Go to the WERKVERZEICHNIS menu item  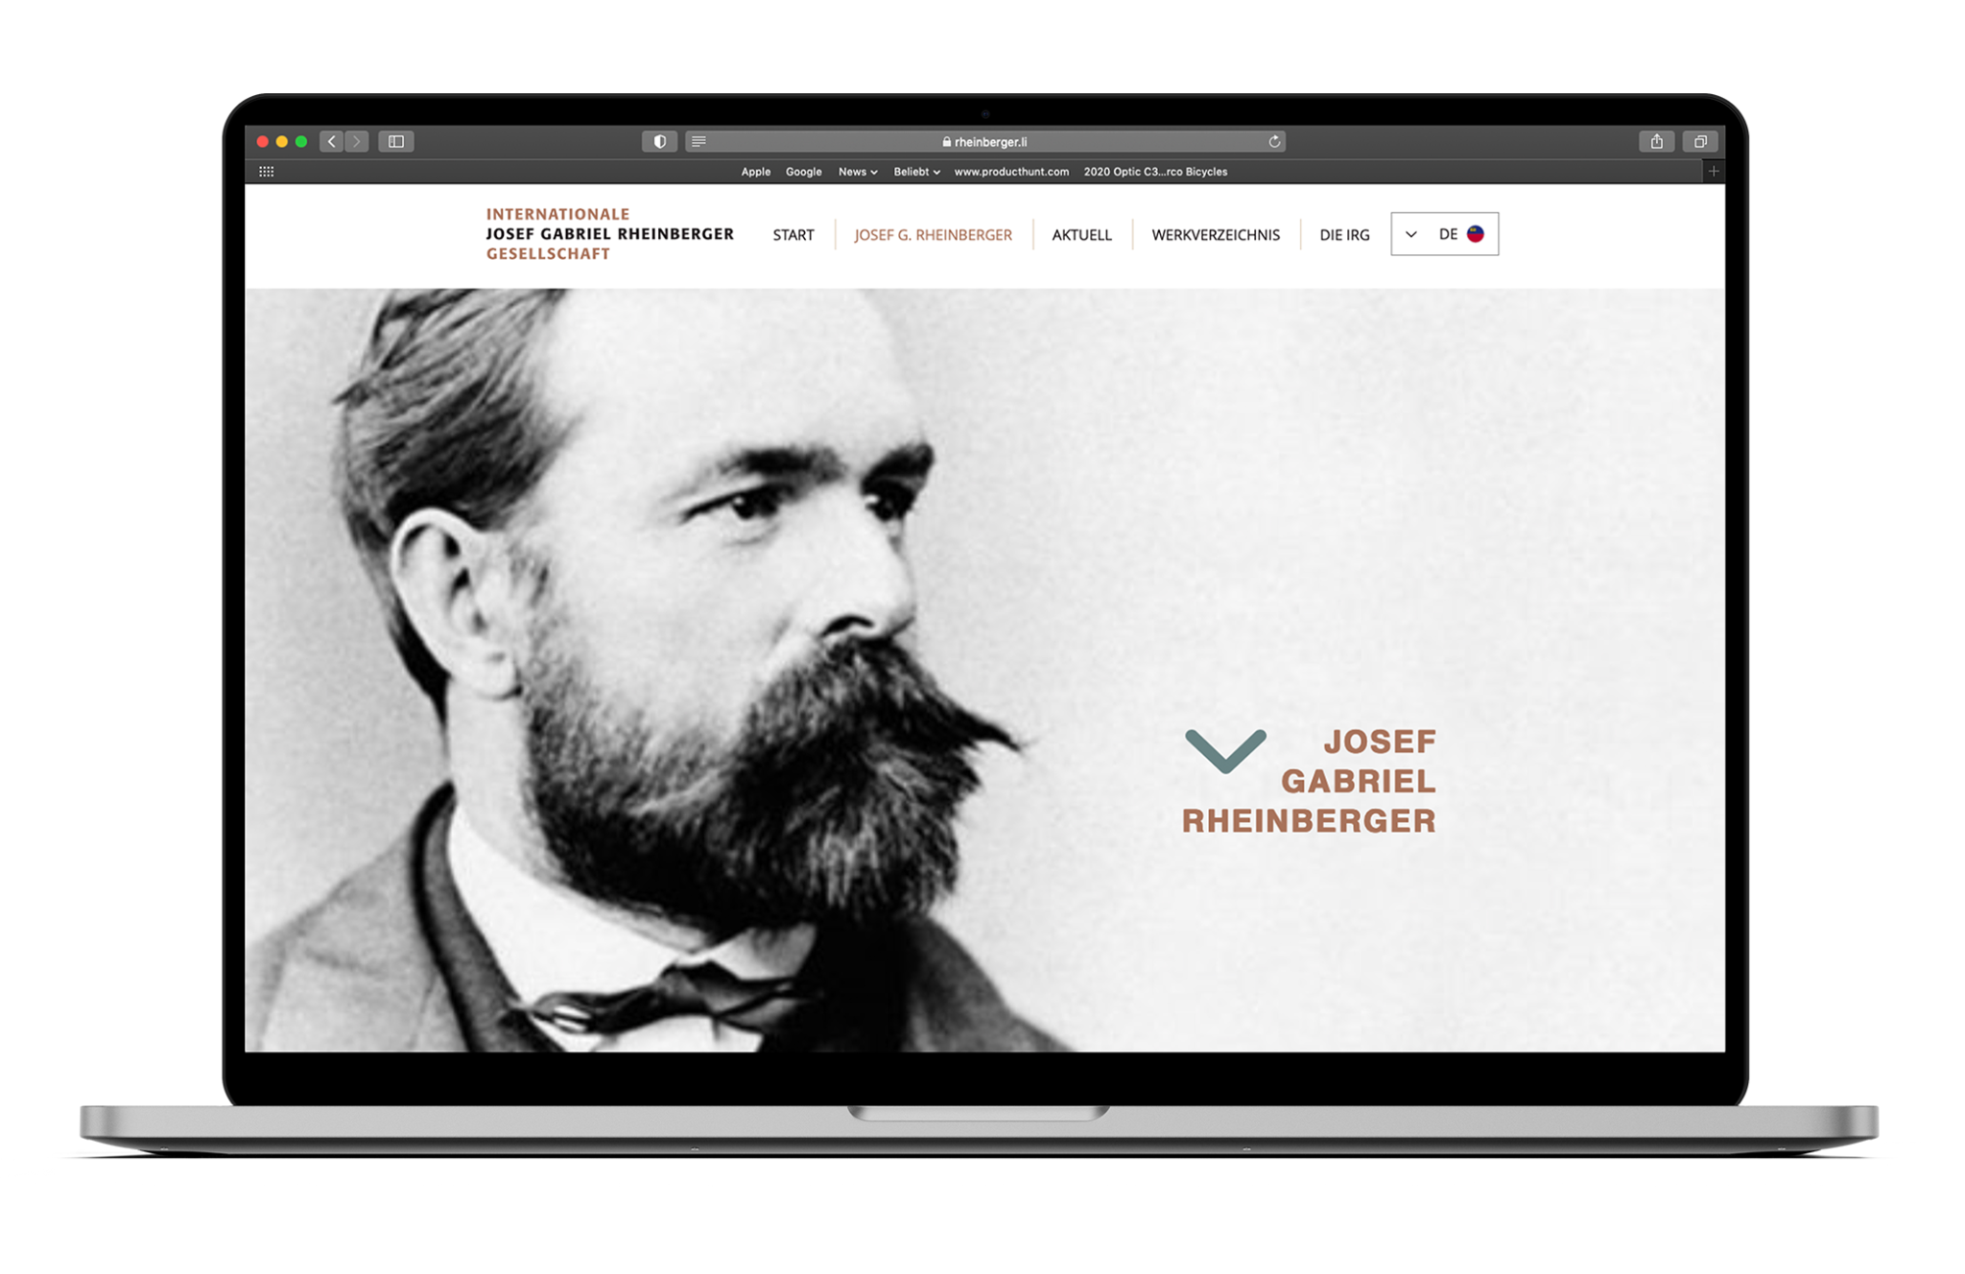(x=1216, y=235)
